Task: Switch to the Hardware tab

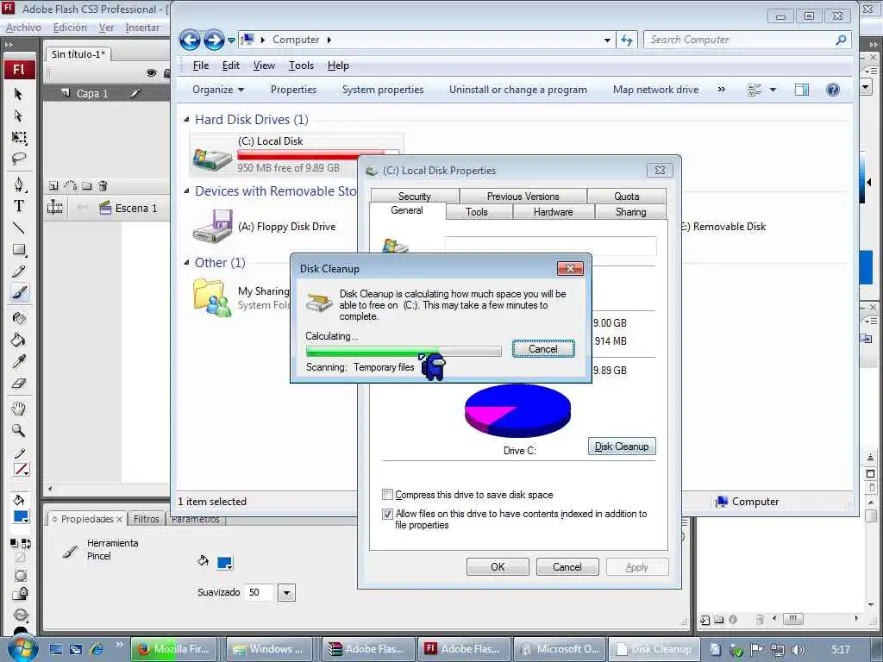Action: [553, 212]
